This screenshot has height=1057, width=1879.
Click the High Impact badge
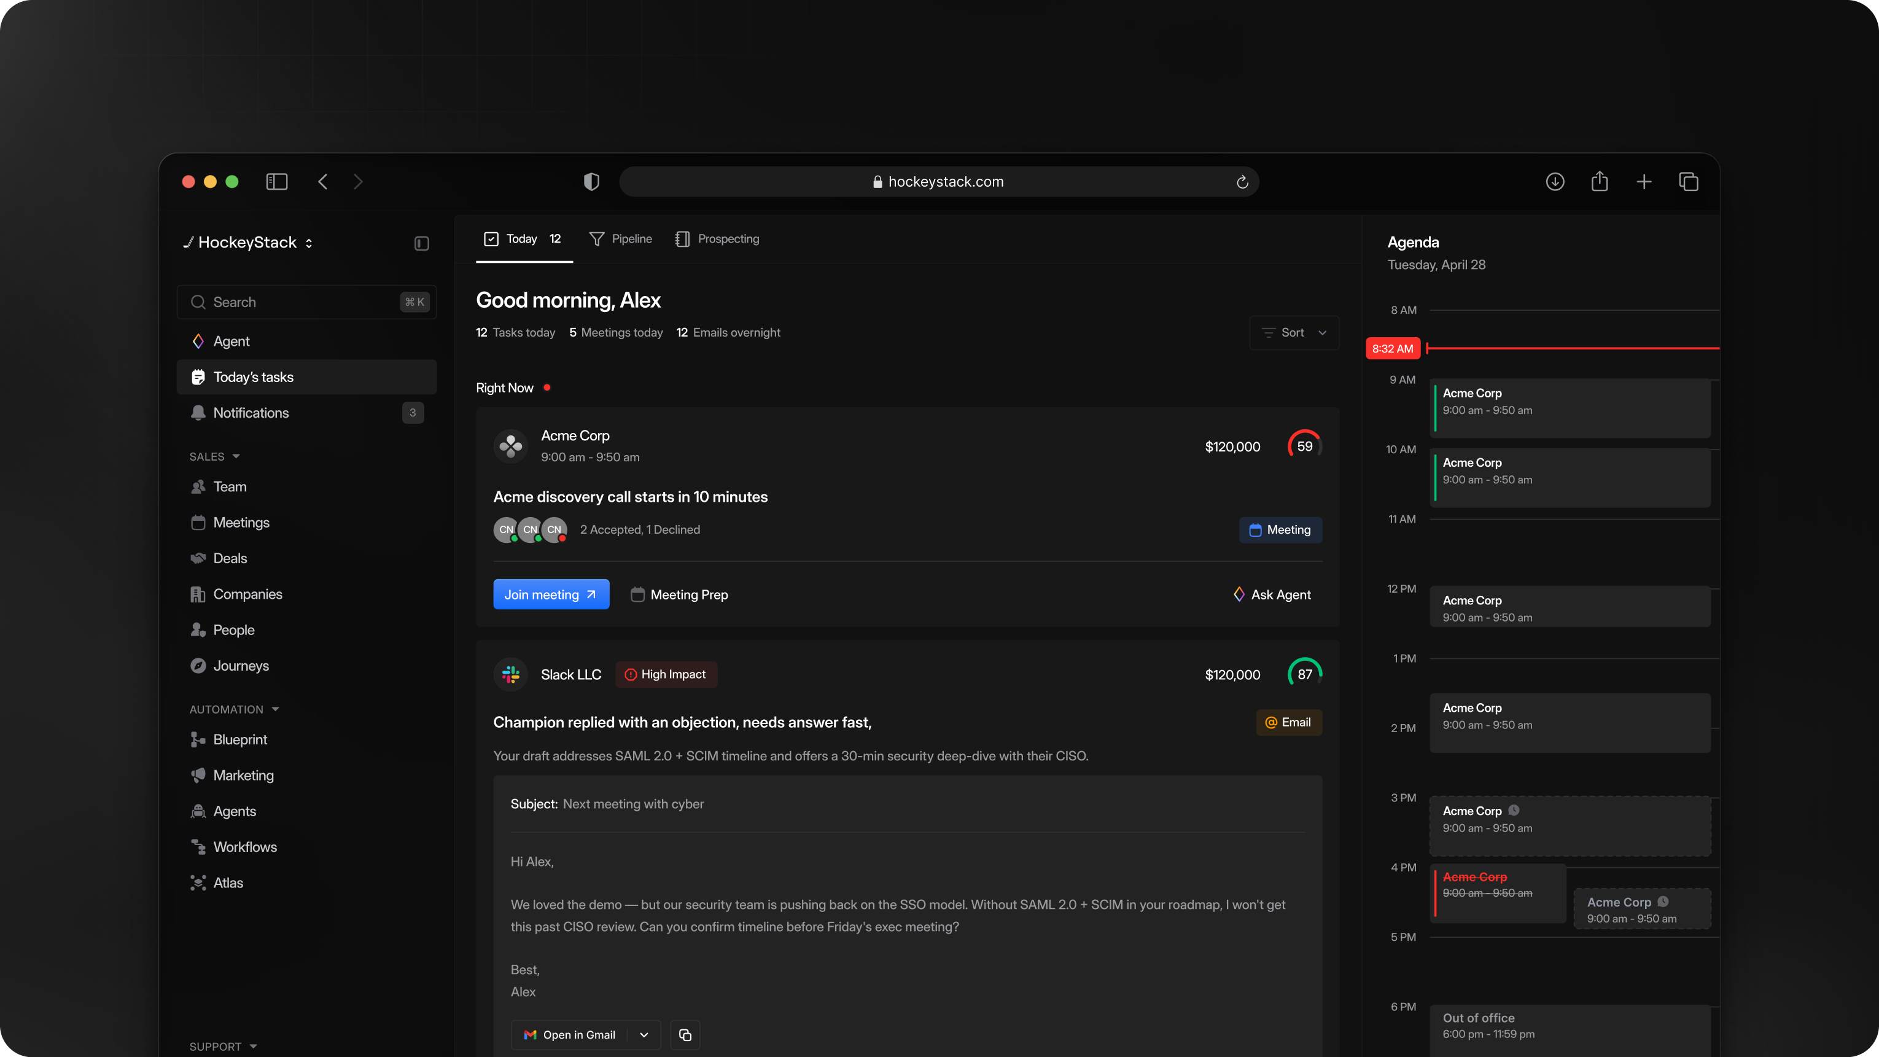666,675
